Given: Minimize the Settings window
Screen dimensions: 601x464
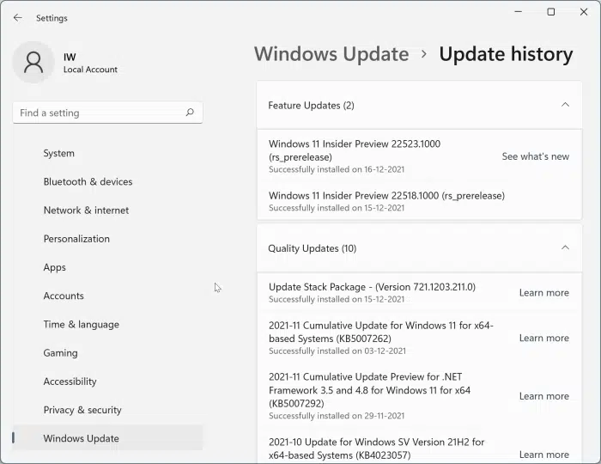Looking at the screenshot, I should coord(519,12).
